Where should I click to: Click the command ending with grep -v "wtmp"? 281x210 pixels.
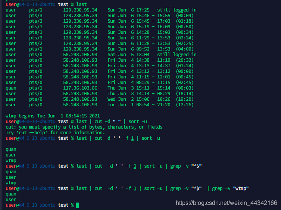tap(163, 188)
